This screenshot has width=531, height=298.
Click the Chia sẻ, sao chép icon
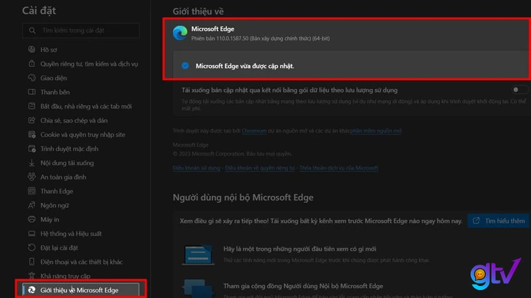point(31,121)
